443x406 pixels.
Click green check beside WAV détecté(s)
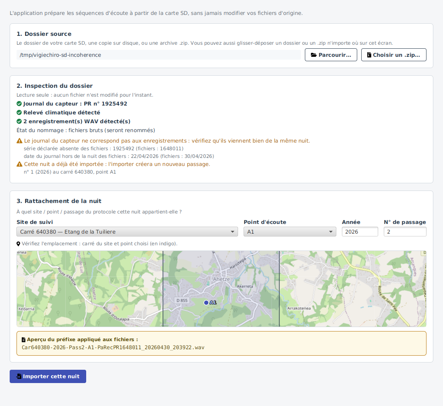[19, 122]
